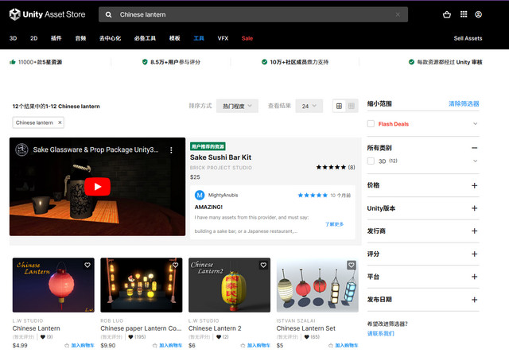The image size is (509, 353).
Task: Click the video channel avatar icon
Action: (x=21, y=149)
